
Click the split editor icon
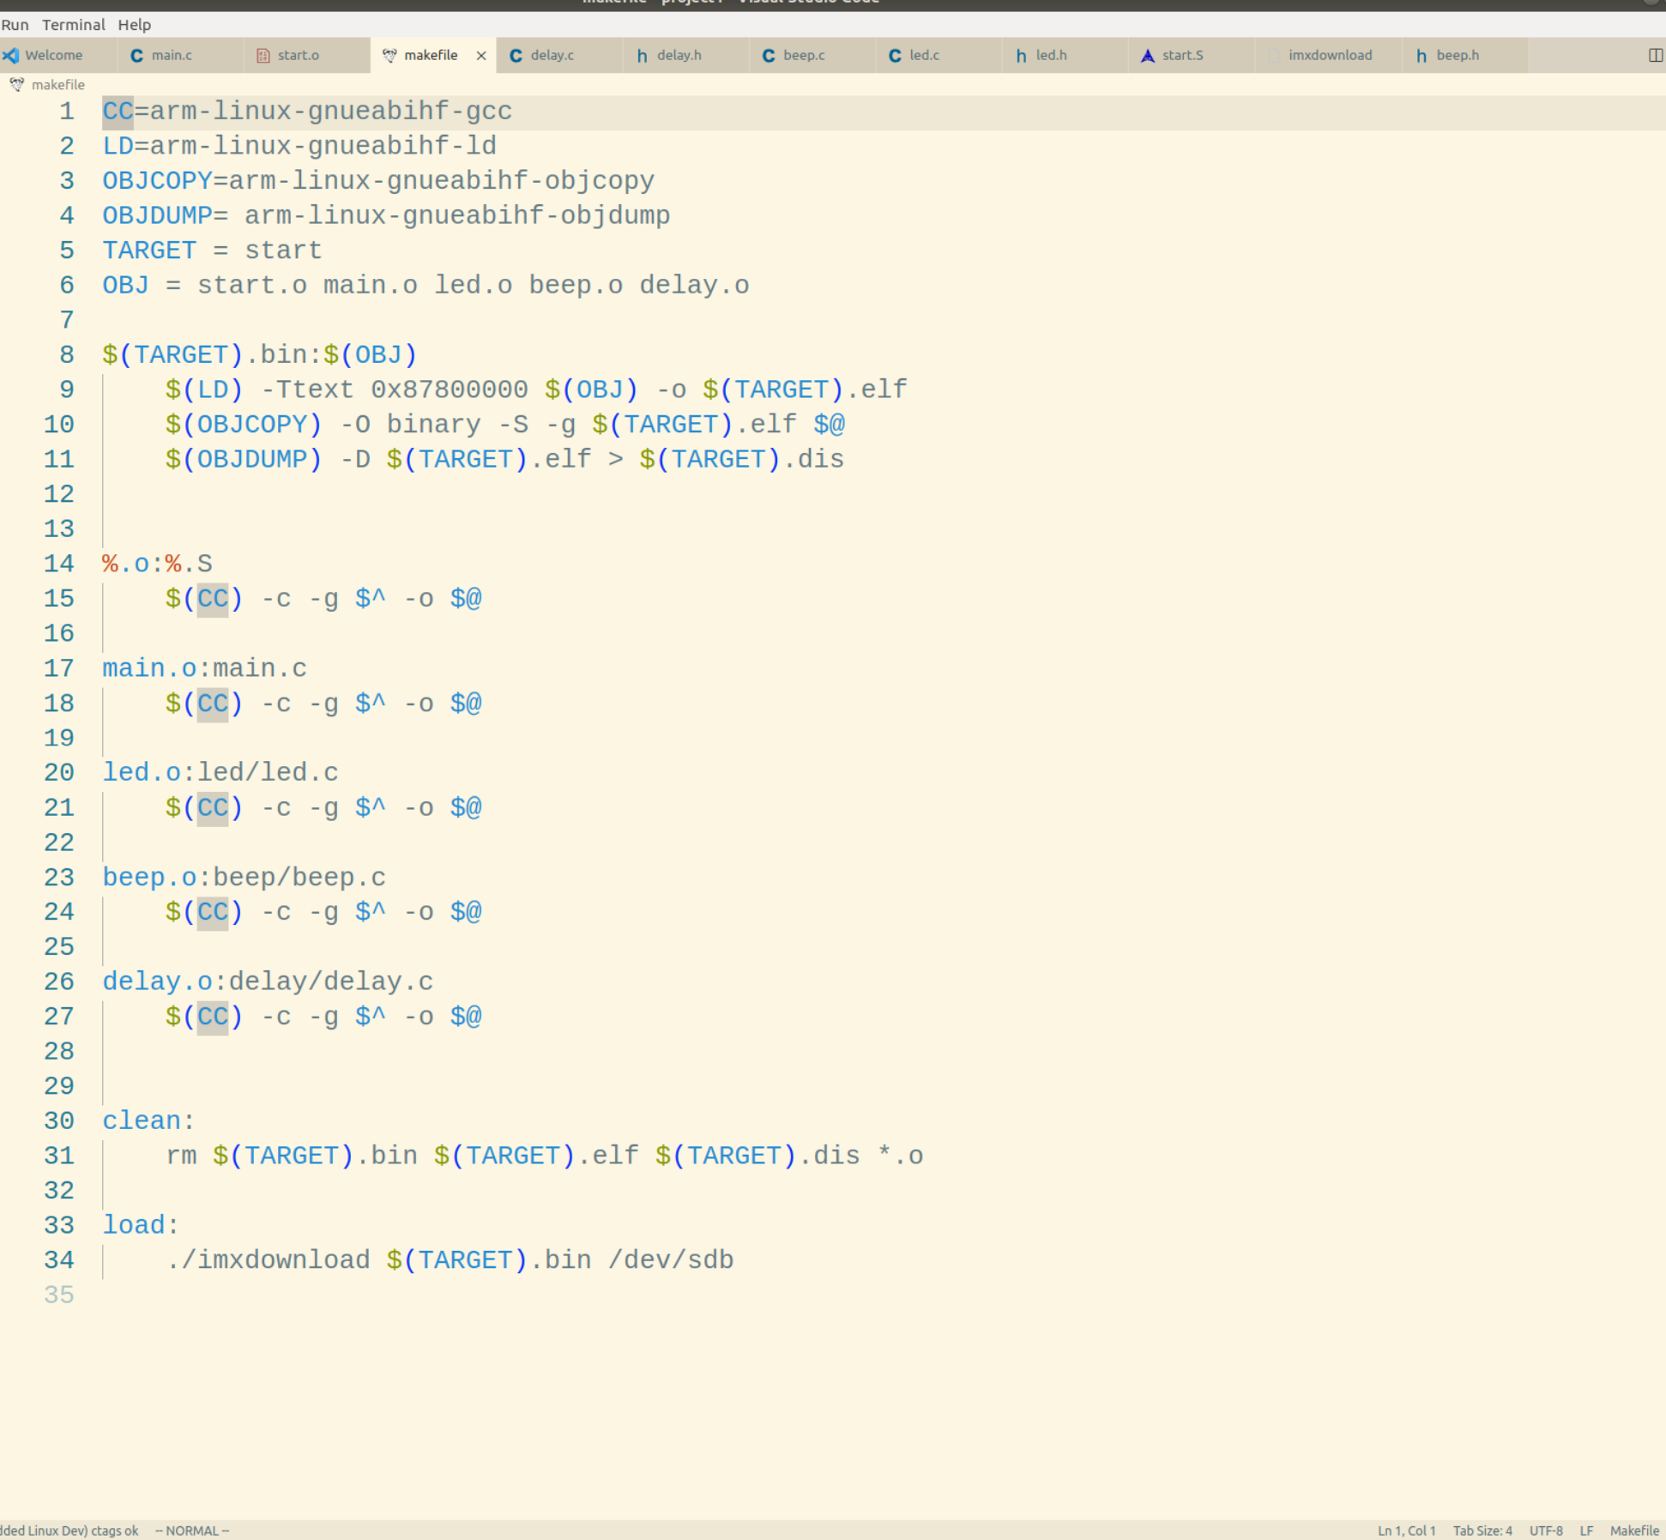coord(1655,55)
